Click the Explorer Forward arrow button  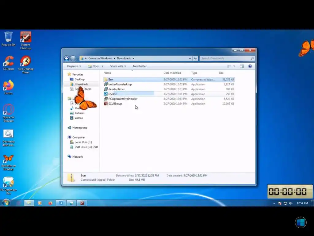[73, 58]
